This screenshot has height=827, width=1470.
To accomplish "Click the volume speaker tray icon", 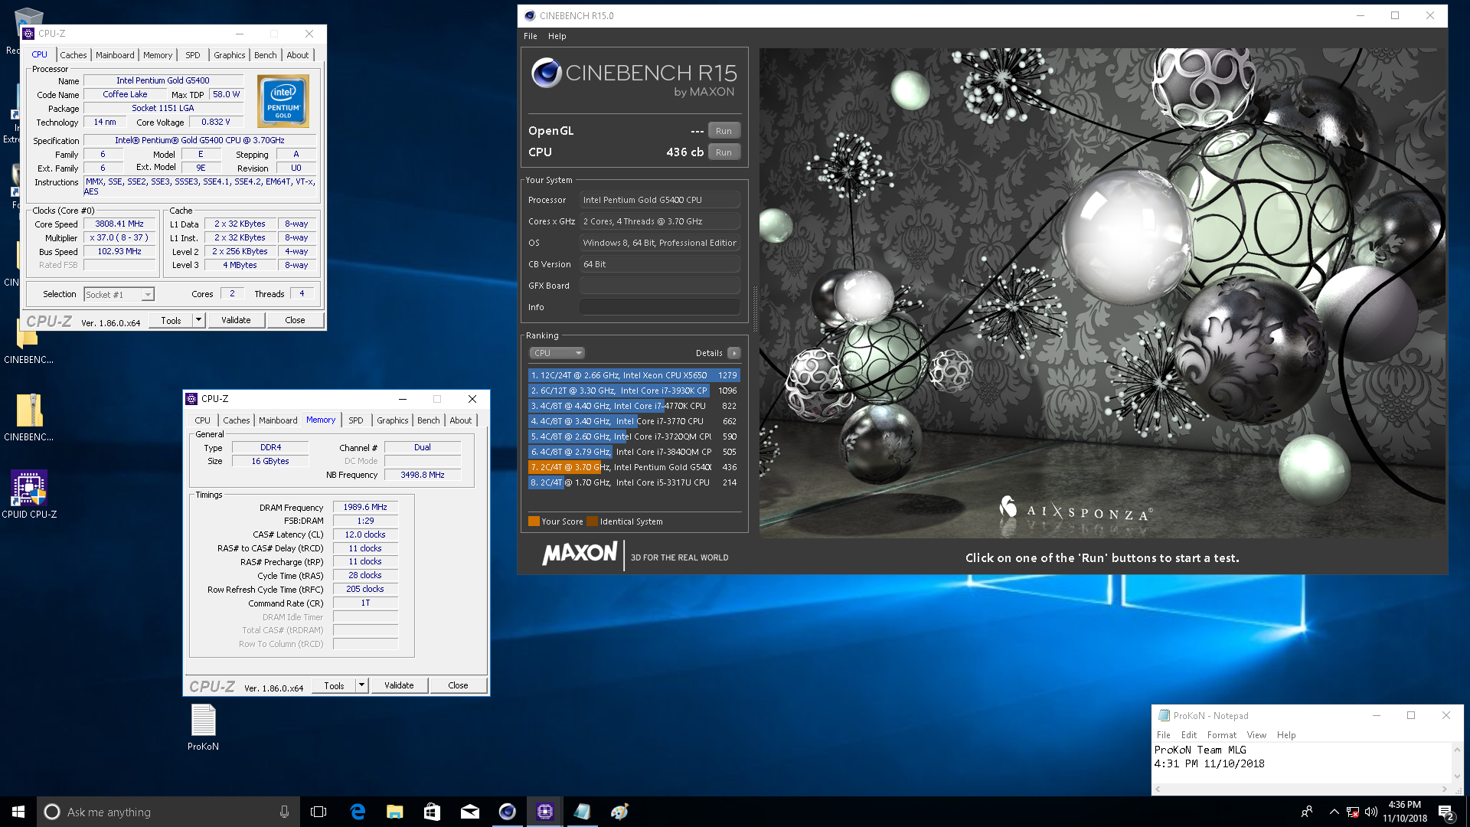I will [x=1370, y=812].
